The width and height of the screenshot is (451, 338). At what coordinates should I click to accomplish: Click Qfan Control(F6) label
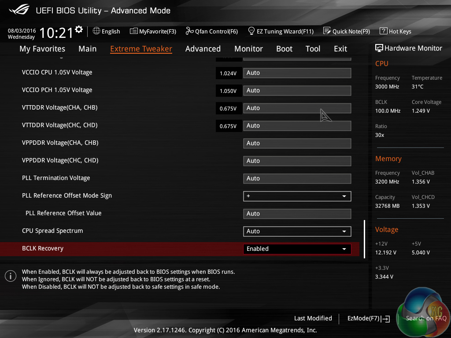(x=216, y=31)
